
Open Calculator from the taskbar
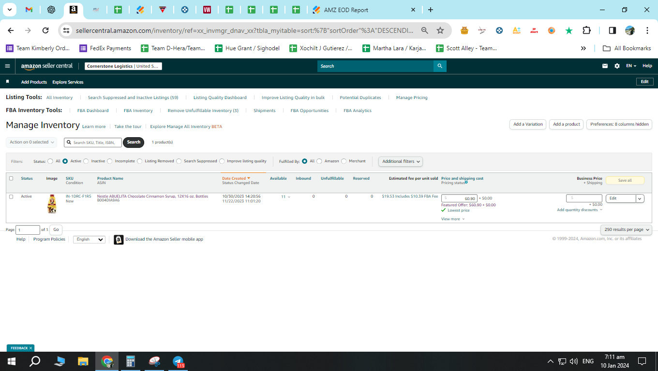[x=130, y=361]
